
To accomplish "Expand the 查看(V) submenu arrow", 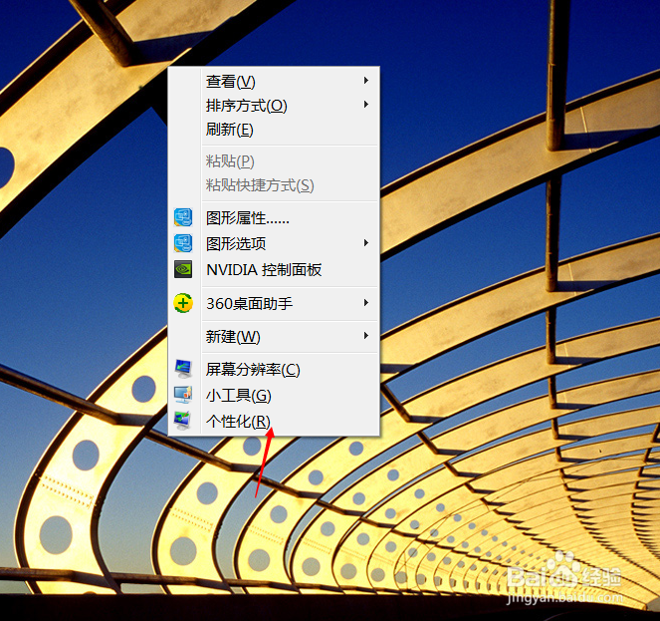I will [x=366, y=80].
